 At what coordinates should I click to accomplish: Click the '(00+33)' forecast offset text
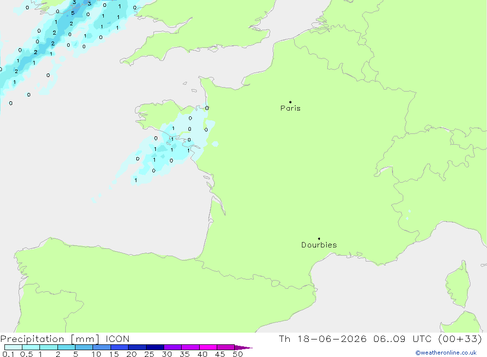tap(460, 339)
